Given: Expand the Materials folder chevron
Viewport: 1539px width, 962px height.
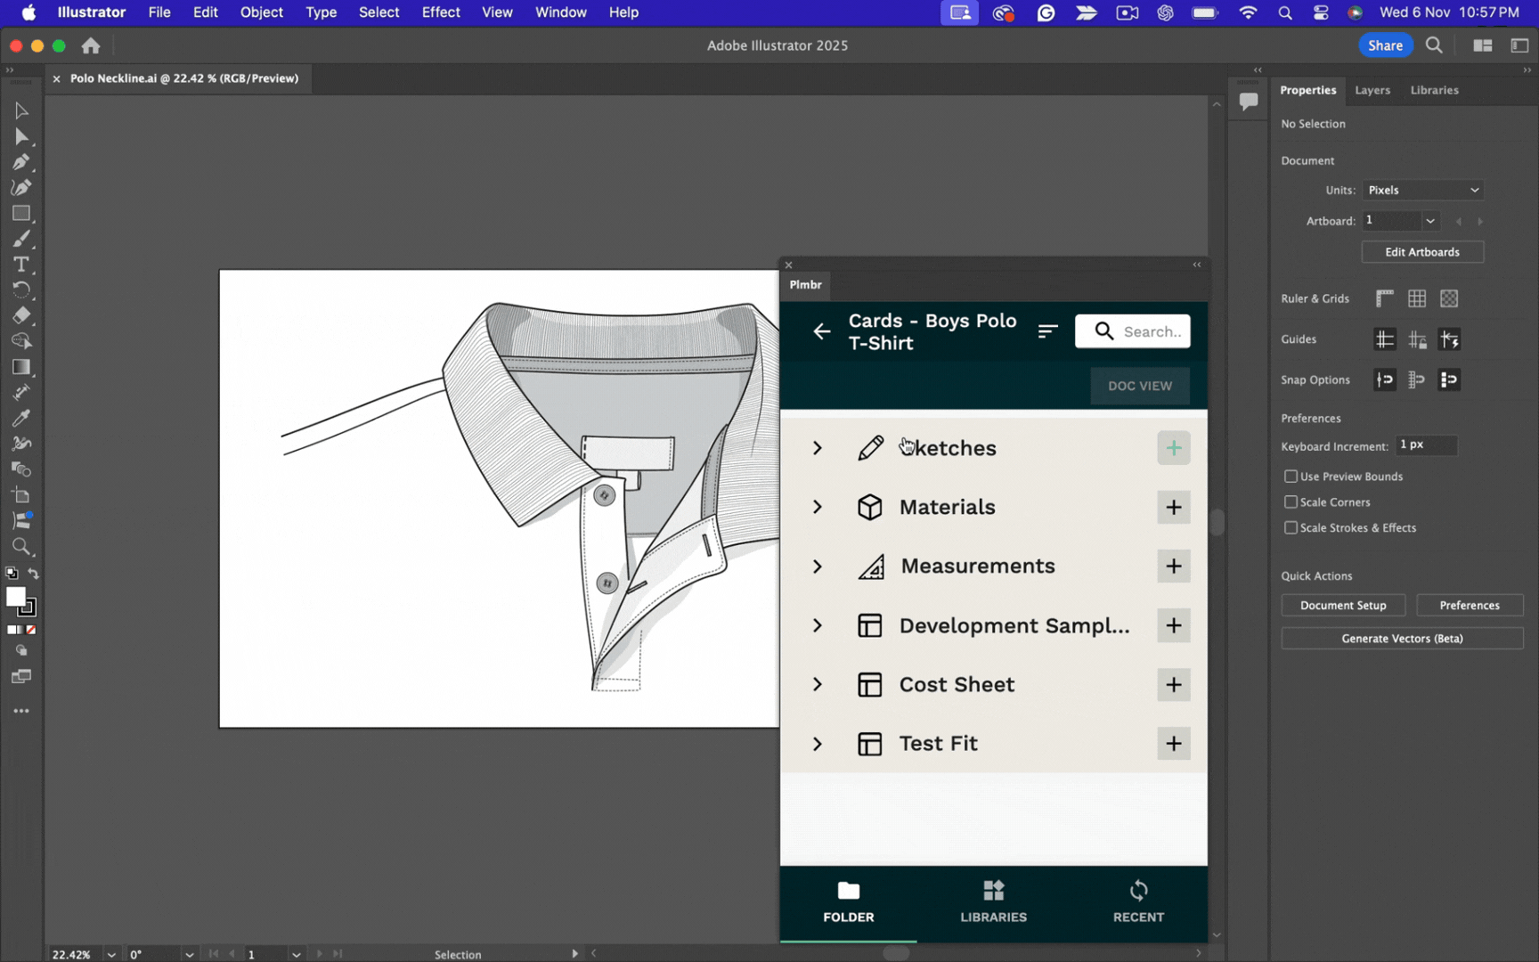Looking at the screenshot, I should point(817,507).
